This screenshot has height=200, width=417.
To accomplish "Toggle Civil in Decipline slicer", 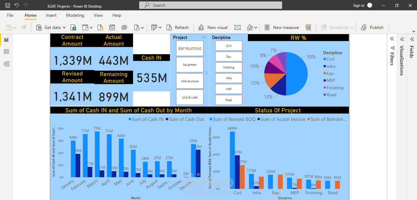I will pyautogui.click(x=229, y=46).
